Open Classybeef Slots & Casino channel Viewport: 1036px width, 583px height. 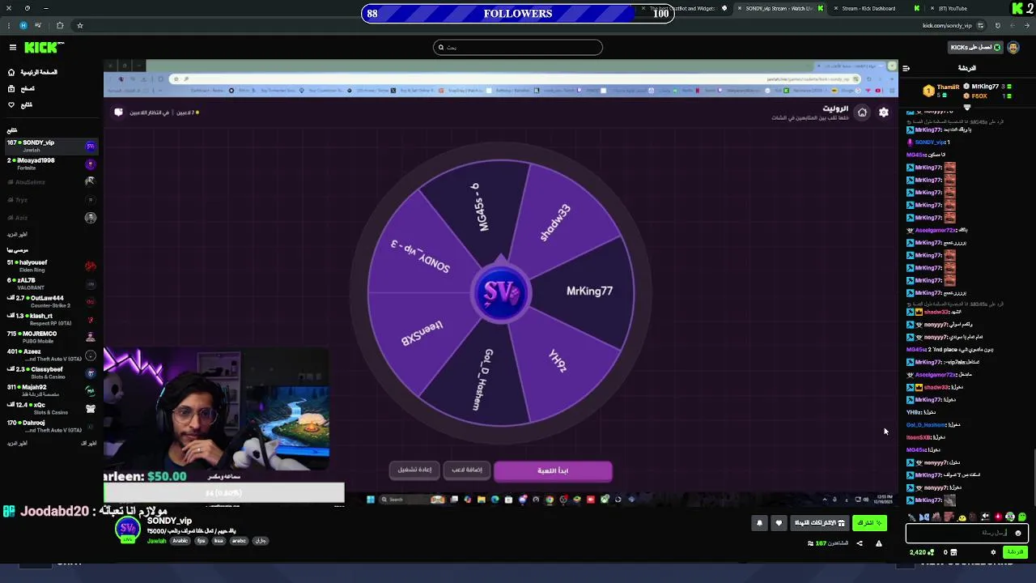[50, 372]
